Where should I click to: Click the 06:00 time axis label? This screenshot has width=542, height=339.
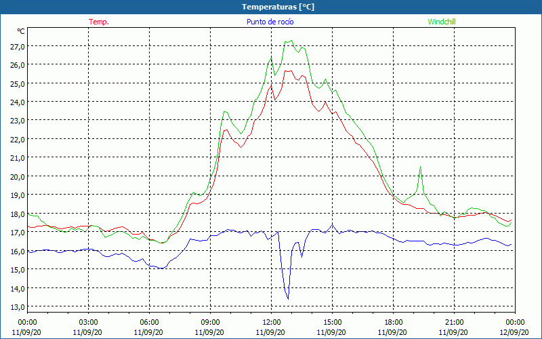pyautogui.click(x=149, y=323)
